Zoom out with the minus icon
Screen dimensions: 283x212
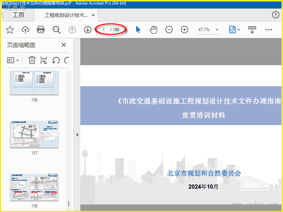coord(169,30)
